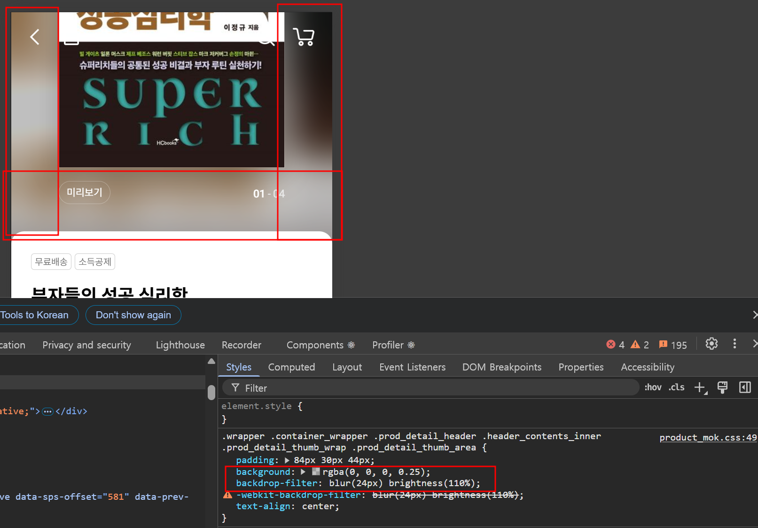This screenshot has width=758, height=528.
Task: Toggle rendering emulations brush icon
Action: point(722,387)
